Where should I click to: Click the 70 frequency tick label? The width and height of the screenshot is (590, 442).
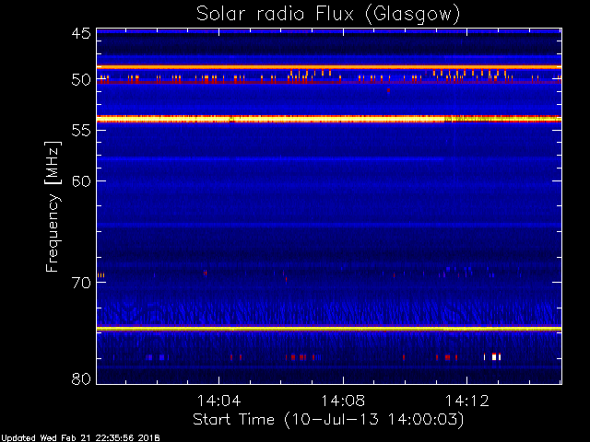pos(81,283)
